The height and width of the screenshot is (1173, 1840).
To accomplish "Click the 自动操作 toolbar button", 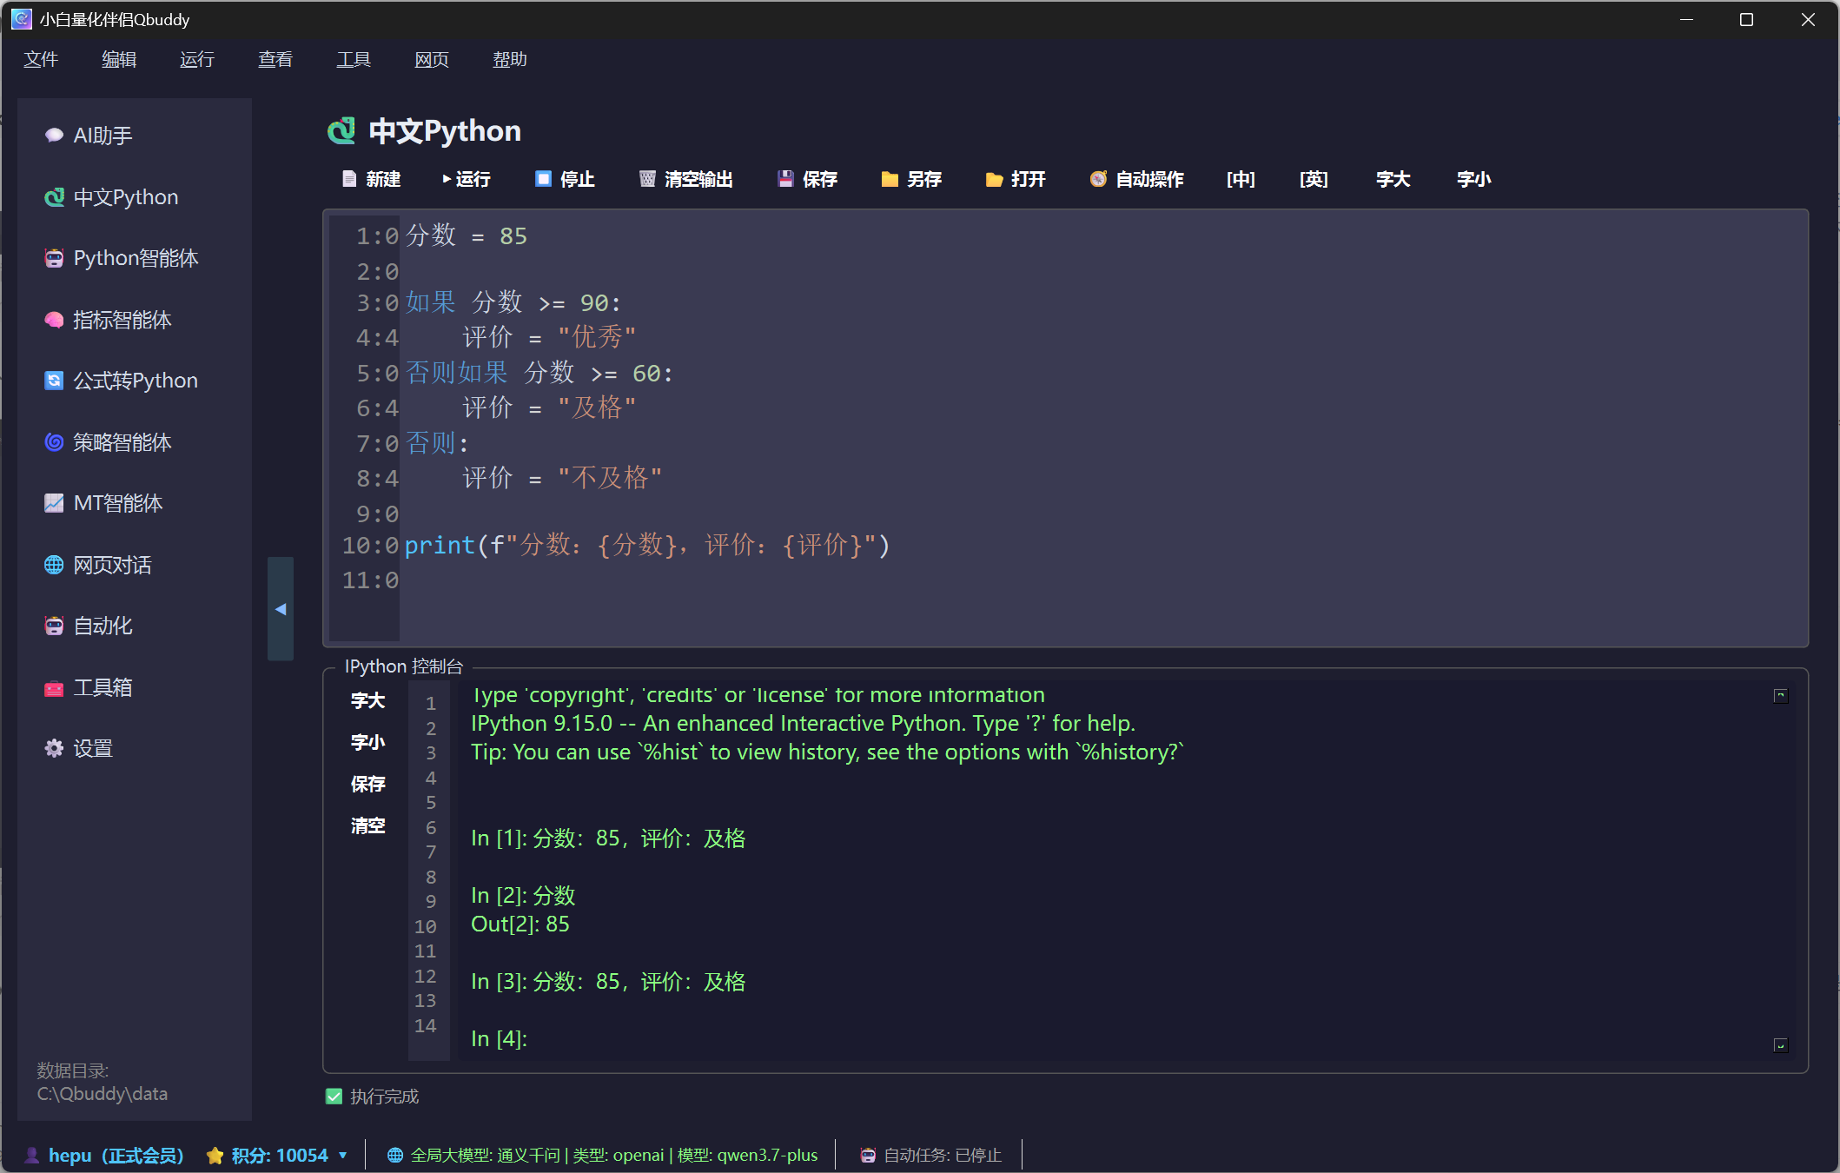I will pyautogui.click(x=1138, y=179).
